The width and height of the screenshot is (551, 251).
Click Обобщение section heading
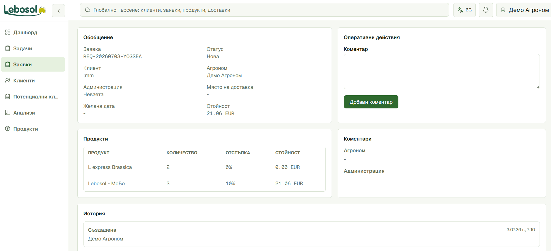click(x=98, y=37)
